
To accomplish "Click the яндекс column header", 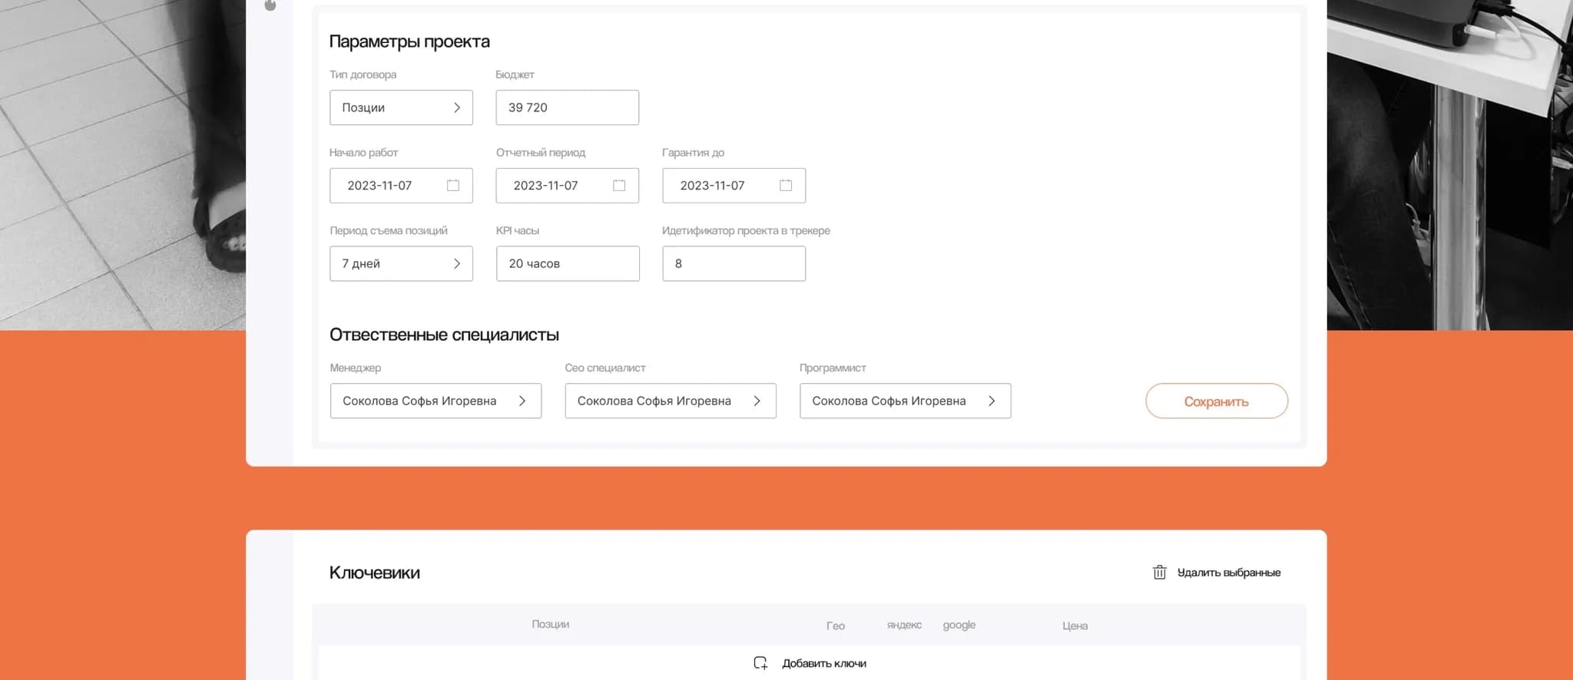I will point(904,626).
